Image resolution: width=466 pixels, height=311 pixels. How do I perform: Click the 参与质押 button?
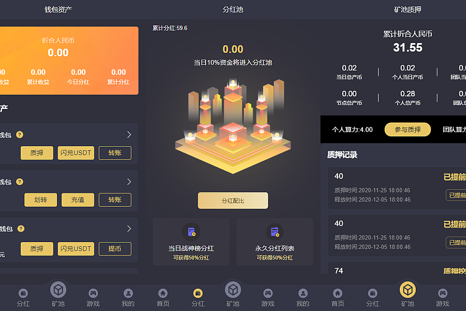click(x=407, y=130)
